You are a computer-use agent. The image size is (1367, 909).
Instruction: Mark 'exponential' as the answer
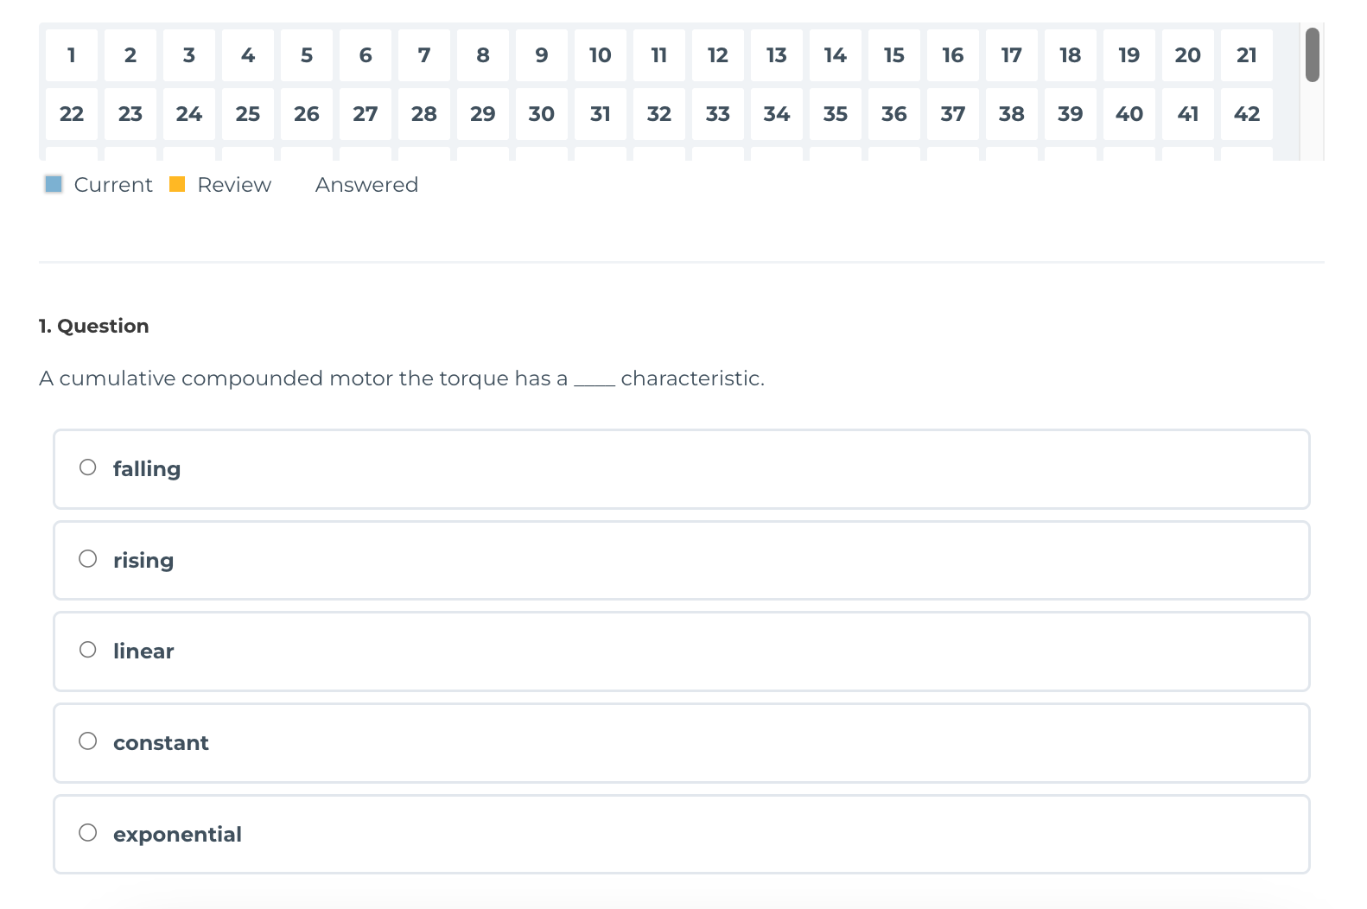88,833
